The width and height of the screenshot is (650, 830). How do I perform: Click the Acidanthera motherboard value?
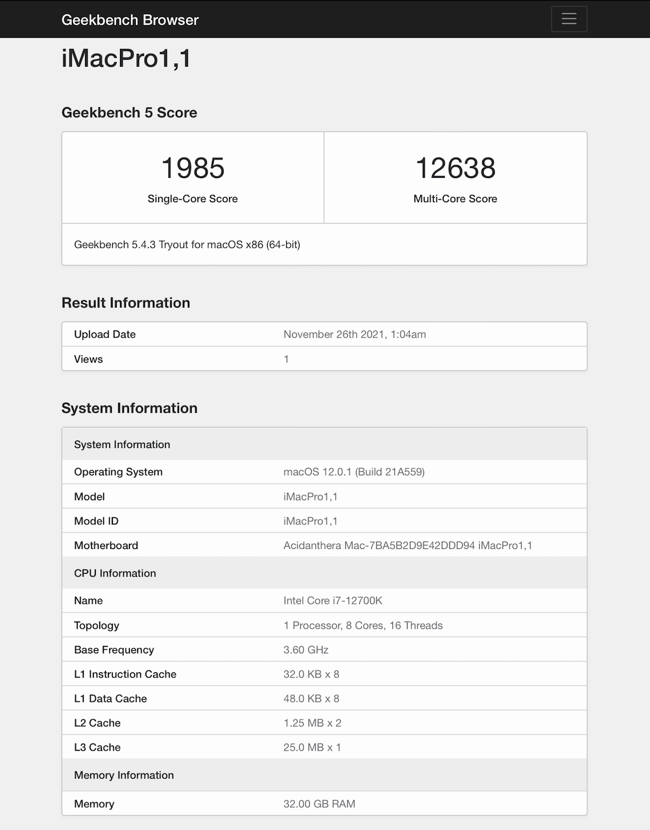tap(408, 545)
